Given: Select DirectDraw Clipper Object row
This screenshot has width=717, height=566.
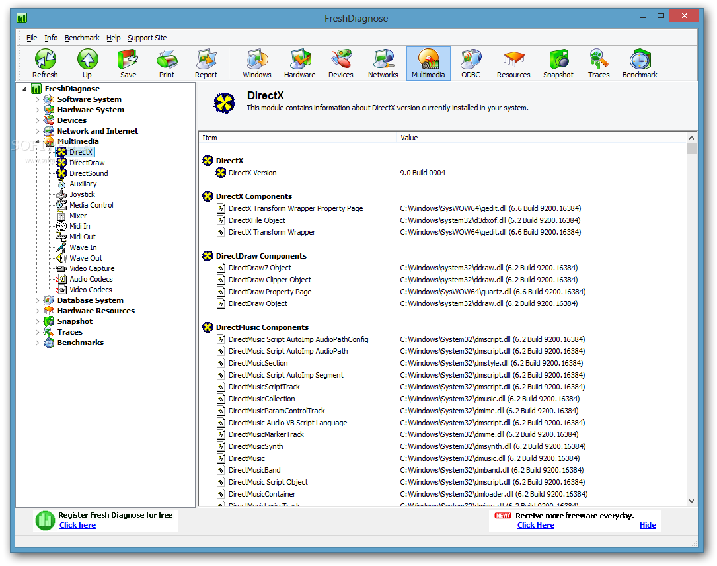Looking at the screenshot, I should [443, 280].
